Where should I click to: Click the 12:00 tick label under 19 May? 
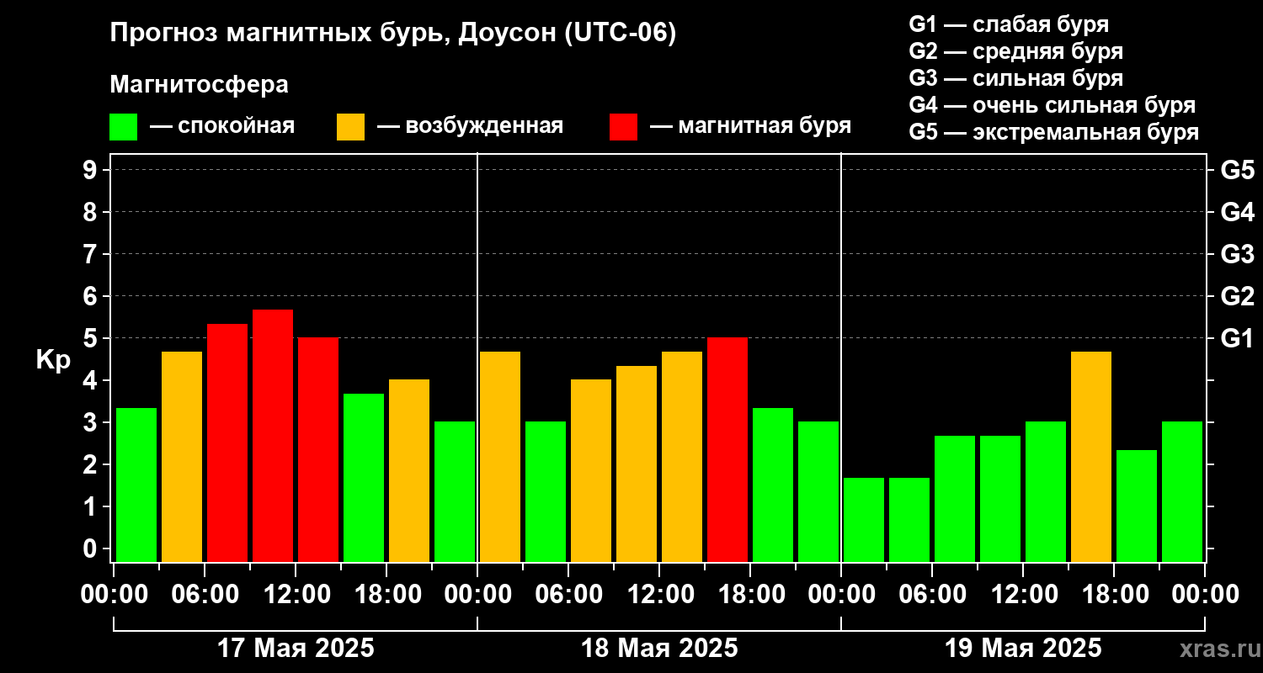1023,595
